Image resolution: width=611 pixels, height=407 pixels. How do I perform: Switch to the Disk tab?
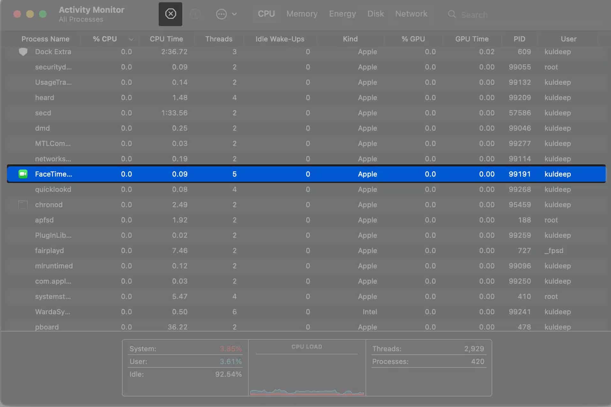[x=375, y=14]
